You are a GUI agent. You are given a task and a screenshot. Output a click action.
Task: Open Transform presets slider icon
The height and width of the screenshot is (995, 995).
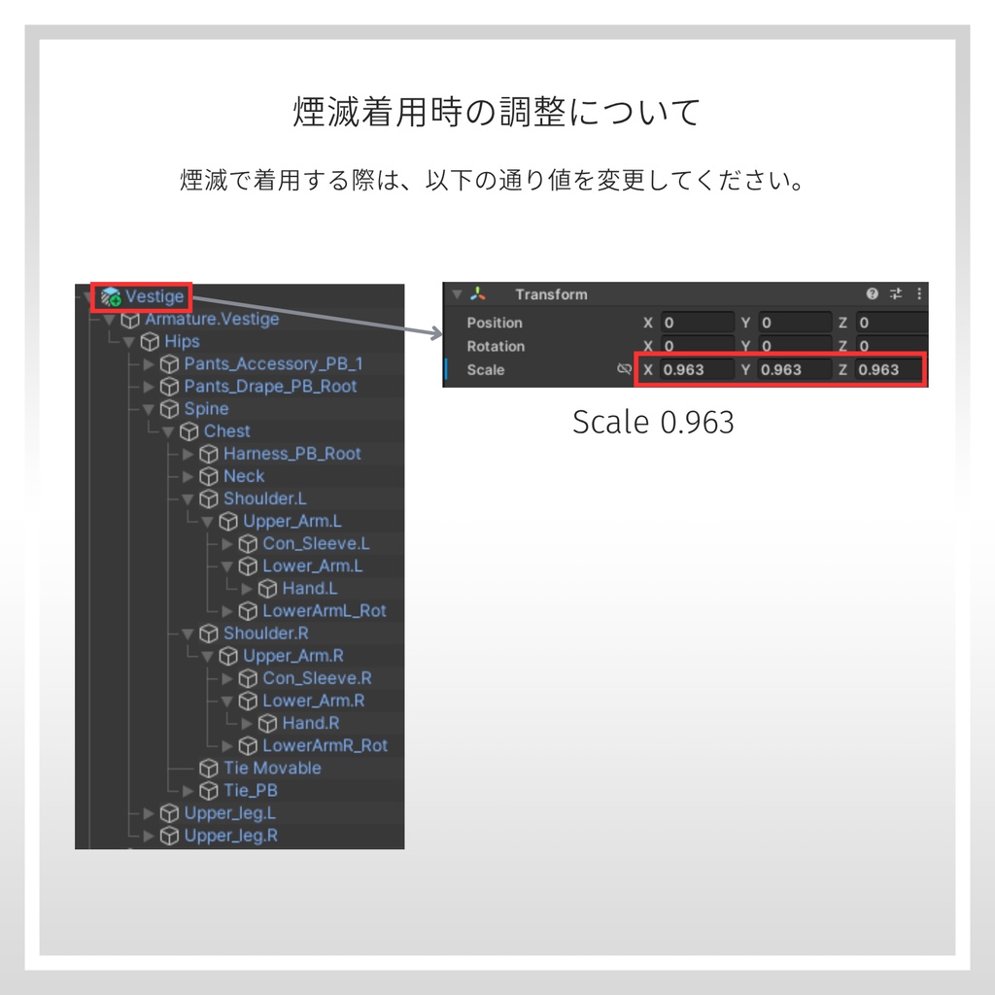point(896,293)
